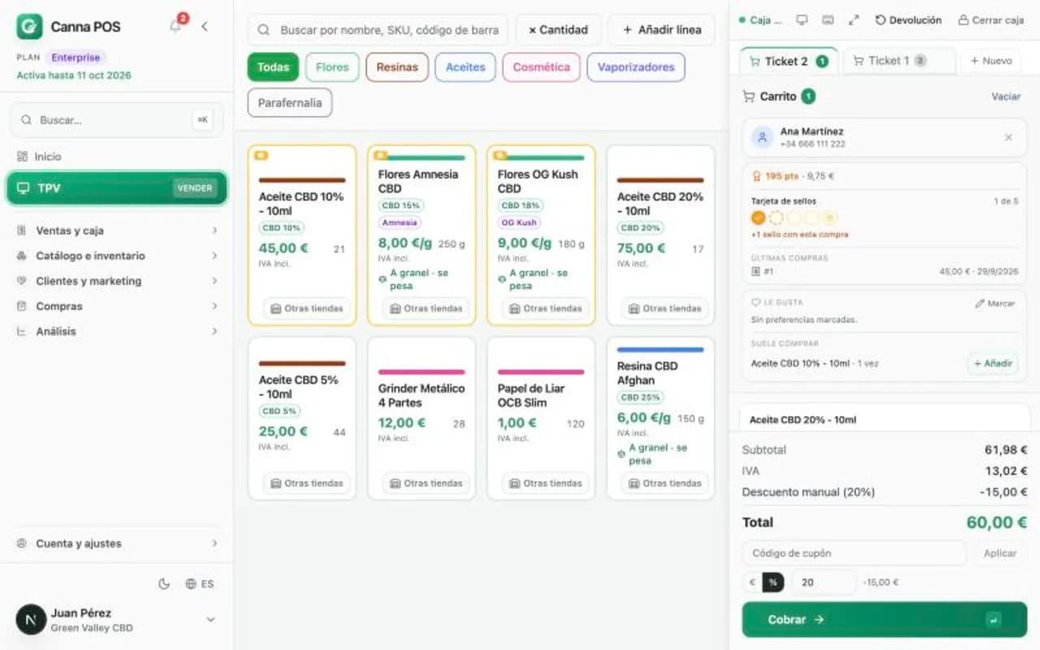The width and height of the screenshot is (1040, 650).
Task: Expand Clientes y marketing section
Action: 117,281
